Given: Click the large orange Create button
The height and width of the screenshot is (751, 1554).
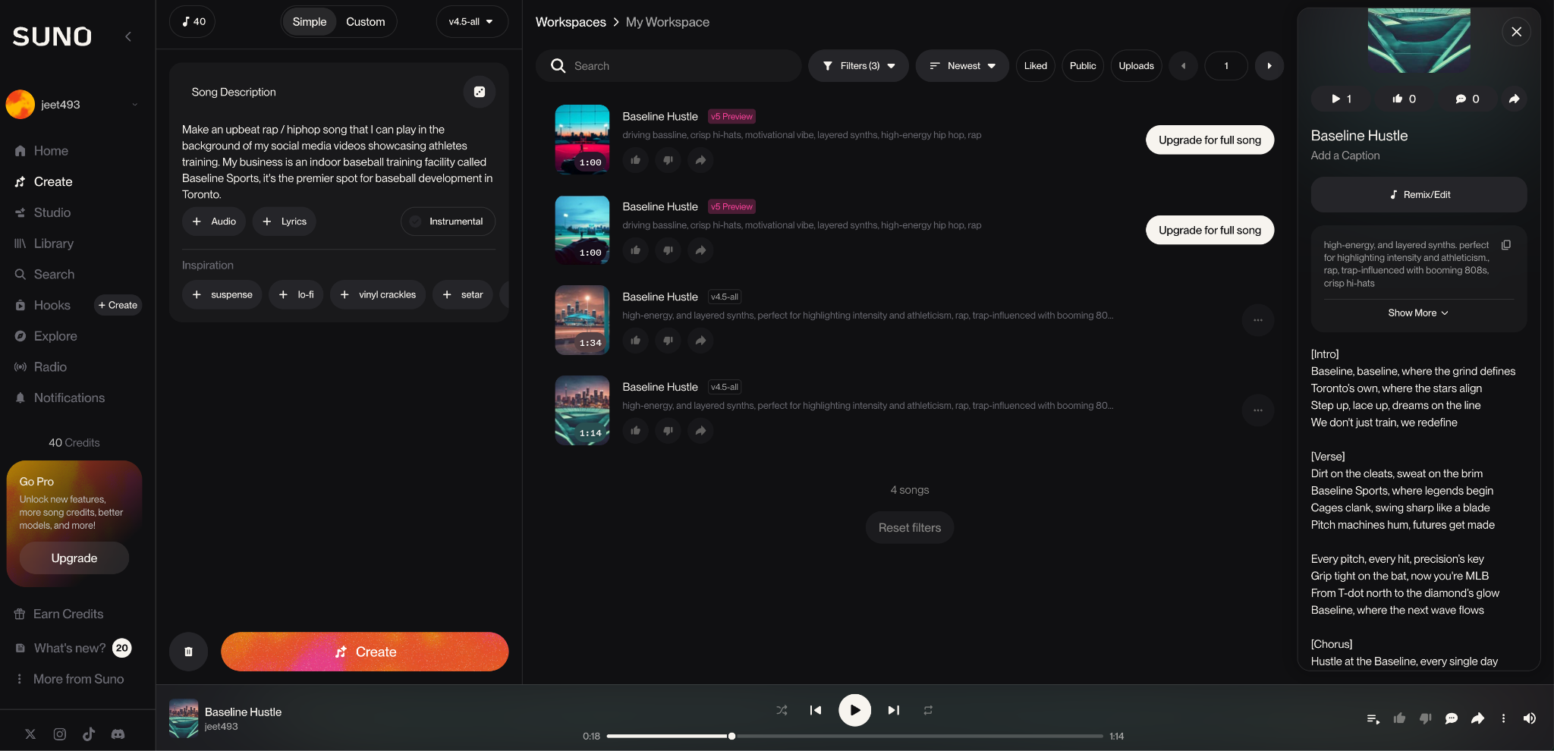Looking at the screenshot, I should click(x=365, y=652).
